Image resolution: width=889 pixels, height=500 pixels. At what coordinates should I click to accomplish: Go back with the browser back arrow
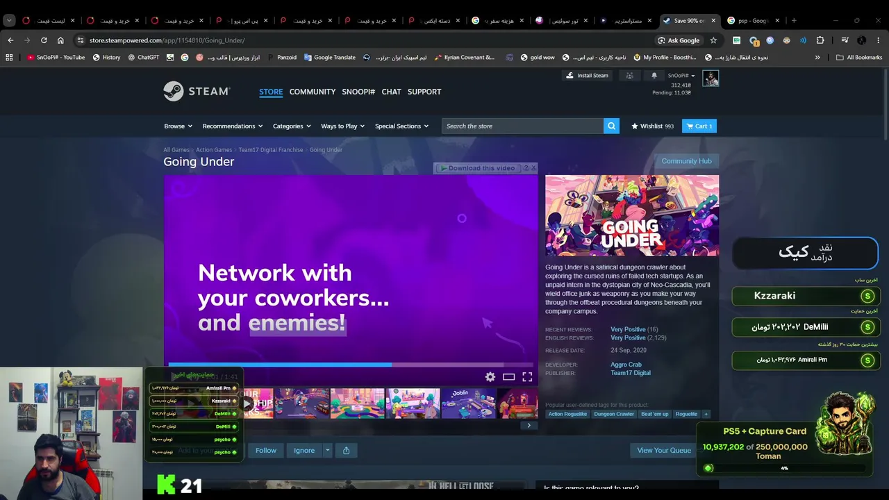10,40
